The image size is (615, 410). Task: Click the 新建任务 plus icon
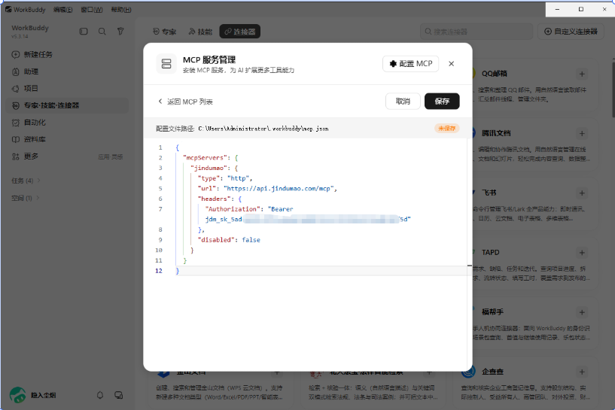(16, 54)
